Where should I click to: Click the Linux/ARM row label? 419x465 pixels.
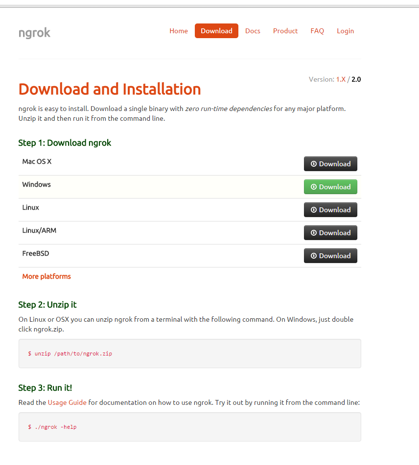[39, 230]
